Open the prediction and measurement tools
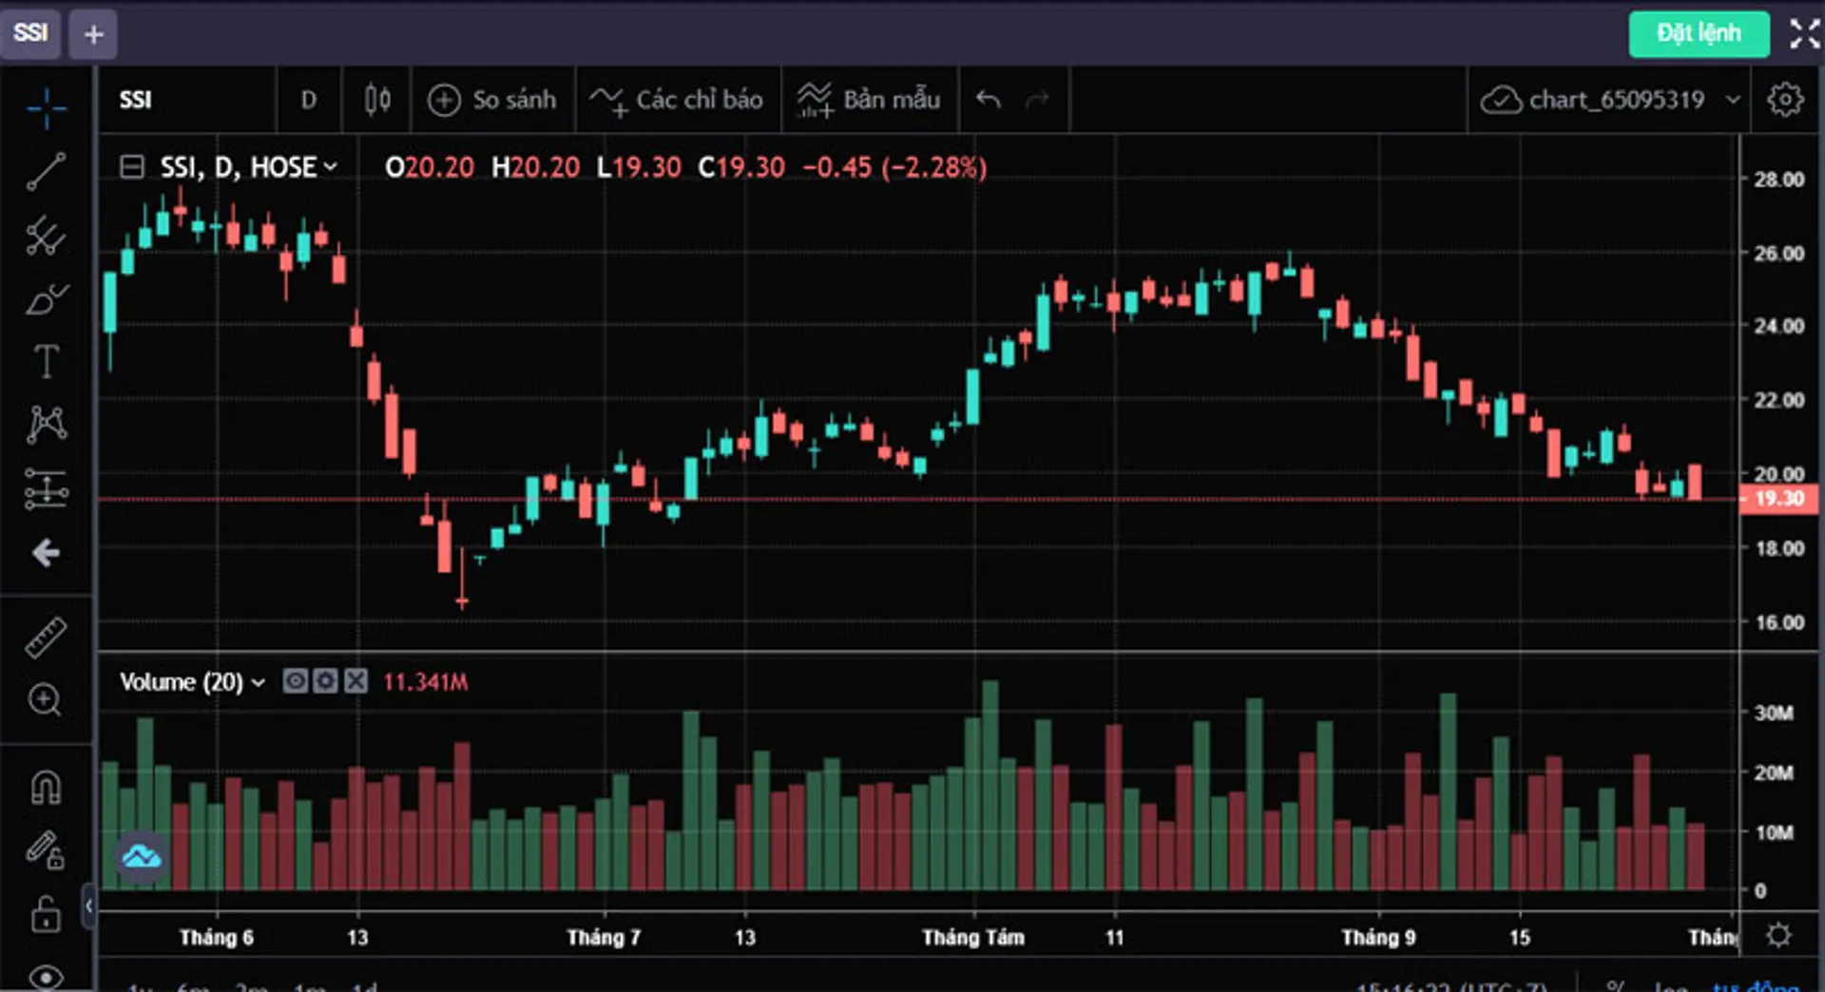This screenshot has height=992, width=1825. click(46, 488)
